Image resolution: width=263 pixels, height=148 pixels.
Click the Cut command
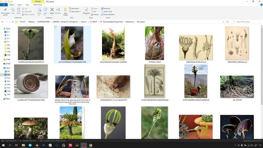click(x=25, y=8)
